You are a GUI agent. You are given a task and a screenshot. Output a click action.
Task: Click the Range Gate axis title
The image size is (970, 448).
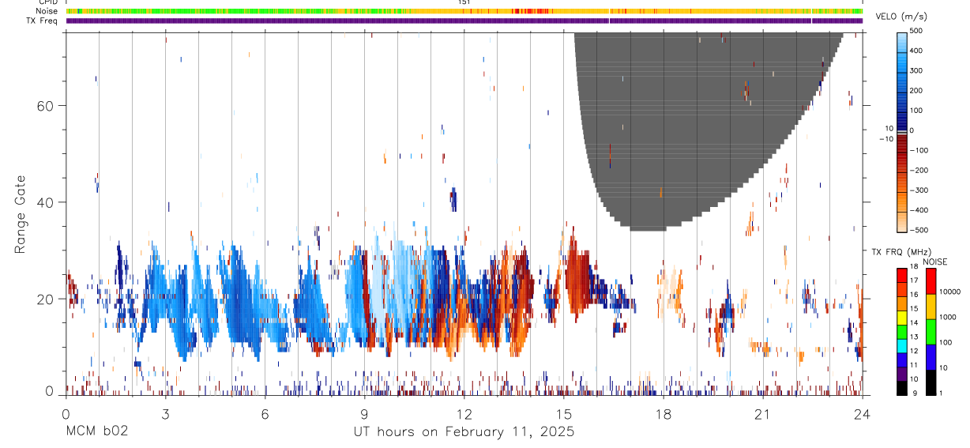pyautogui.click(x=21, y=215)
